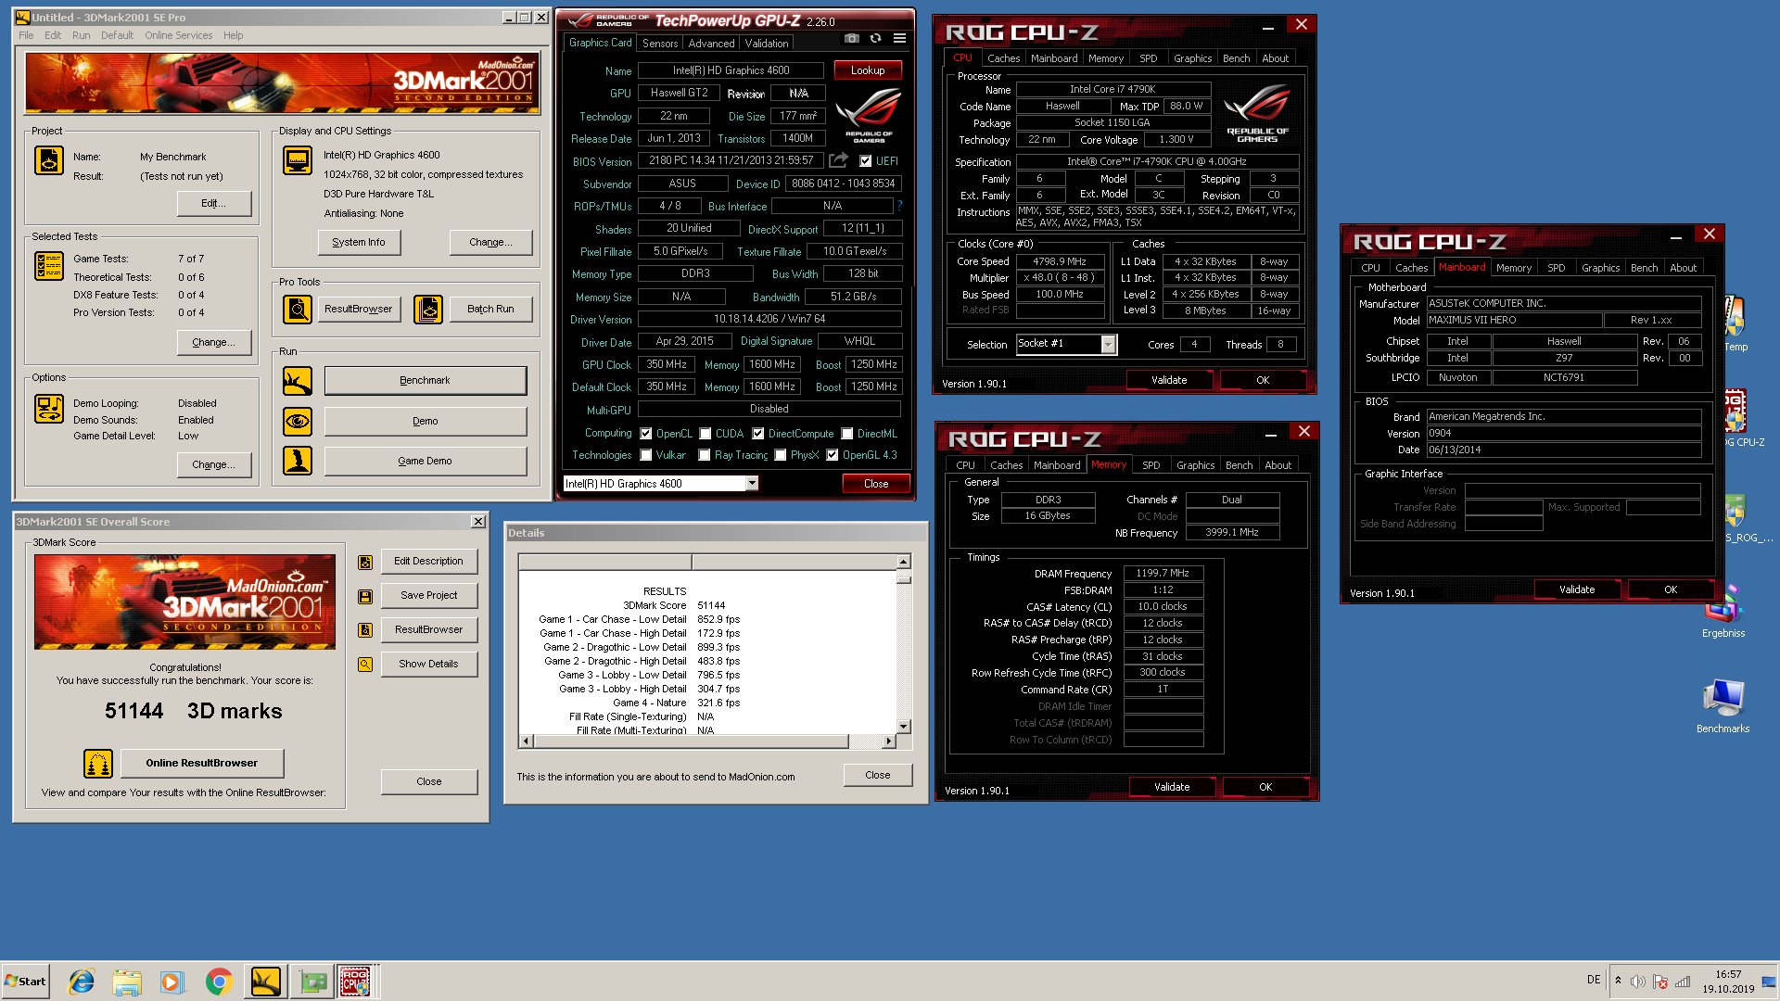Toggle Ray Tracing checkbox
1780x1001 pixels.
705,454
